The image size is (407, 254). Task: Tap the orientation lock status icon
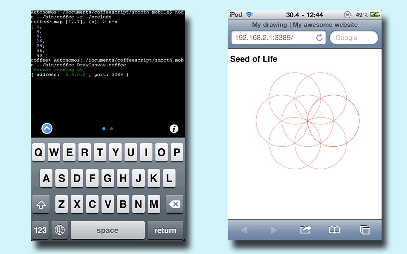pyautogui.click(x=348, y=15)
